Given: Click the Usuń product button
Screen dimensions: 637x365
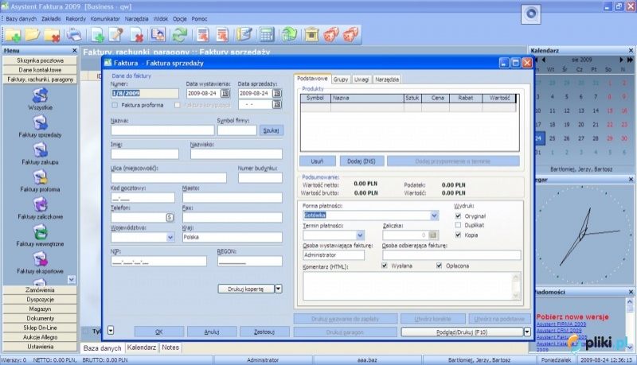Looking at the screenshot, I should 317,161.
